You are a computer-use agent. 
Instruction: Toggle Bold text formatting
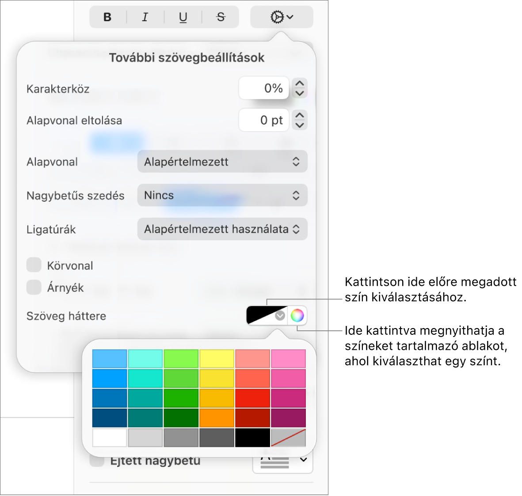[x=107, y=17]
